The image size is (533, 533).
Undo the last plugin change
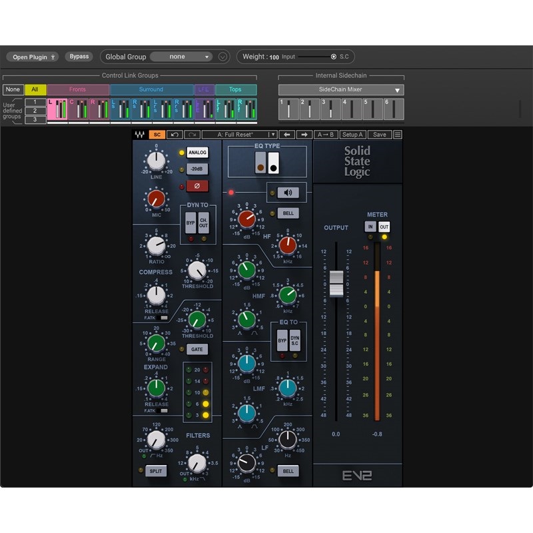pos(175,135)
